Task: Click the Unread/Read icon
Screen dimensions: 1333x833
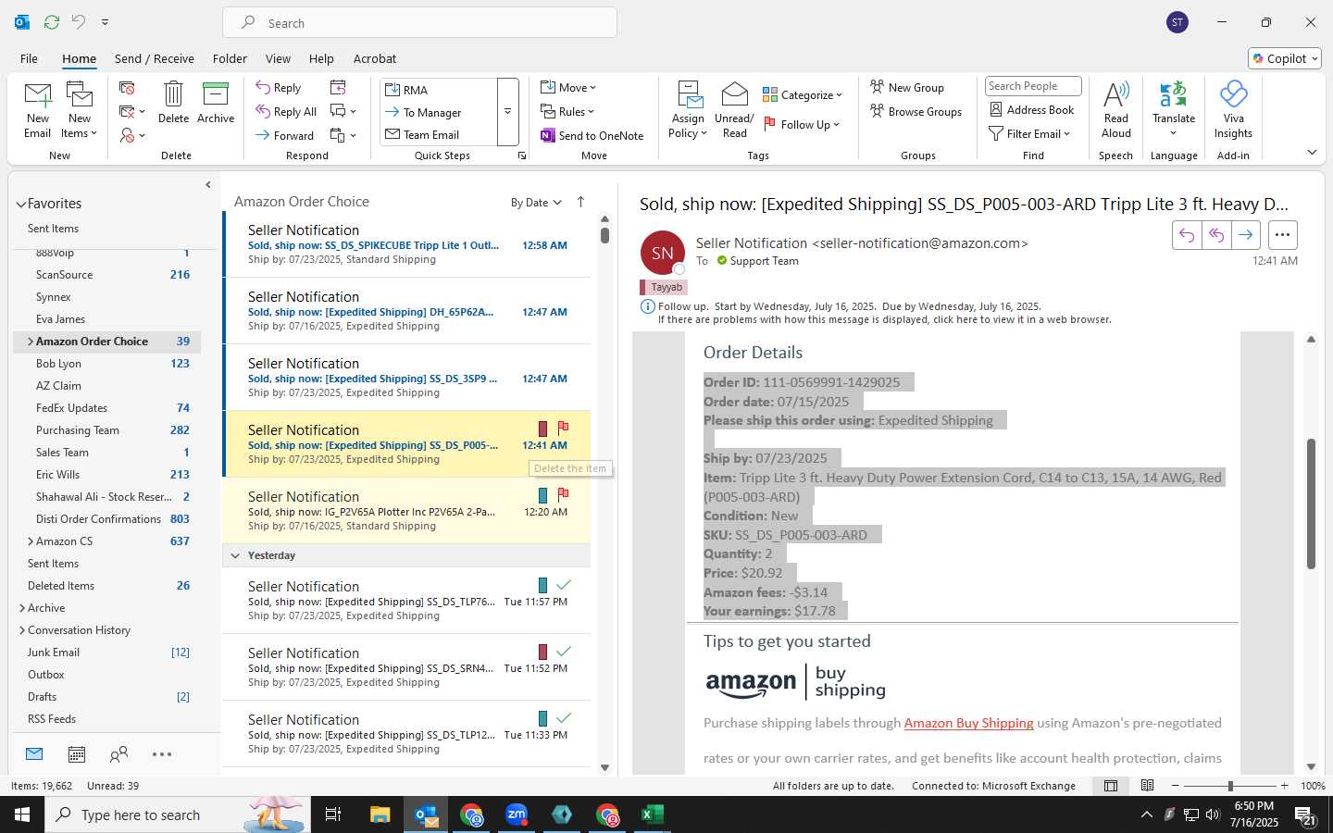Action: [734, 109]
